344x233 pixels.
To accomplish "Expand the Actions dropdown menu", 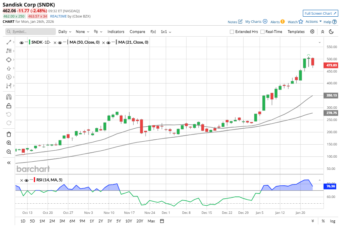I will 313,22.
